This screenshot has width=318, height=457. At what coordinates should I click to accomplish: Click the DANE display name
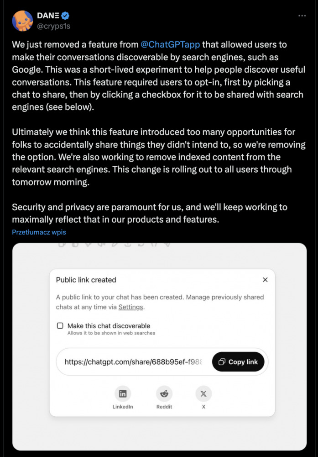(x=48, y=16)
